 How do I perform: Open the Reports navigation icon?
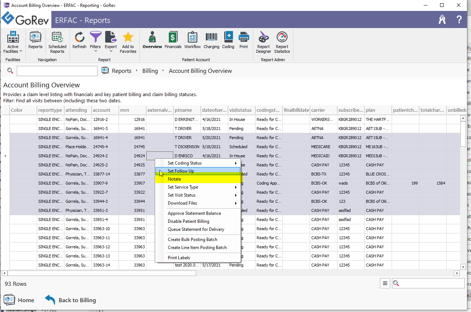pyautogui.click(x=35, y=40)
